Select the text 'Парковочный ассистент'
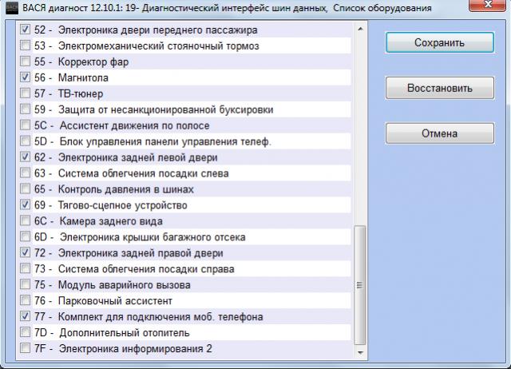Image resolution: width=511 pixels, height=369 pixels. [x=115, y=301]
